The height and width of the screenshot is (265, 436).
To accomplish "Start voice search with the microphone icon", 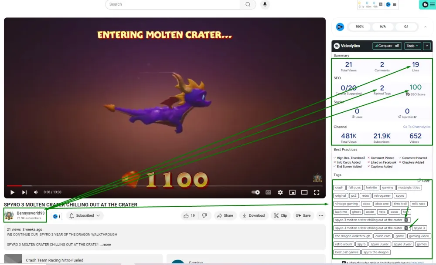I will pos(265,4).
